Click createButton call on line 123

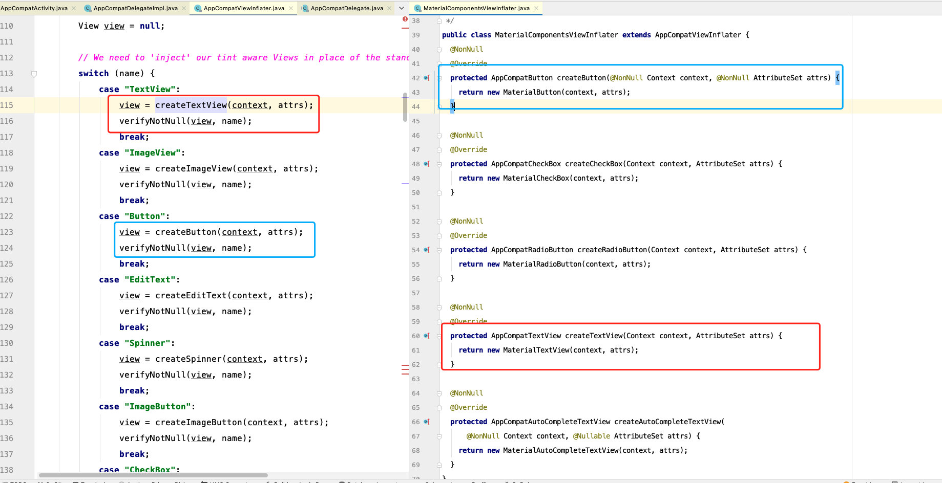click(x=186, y=232)
